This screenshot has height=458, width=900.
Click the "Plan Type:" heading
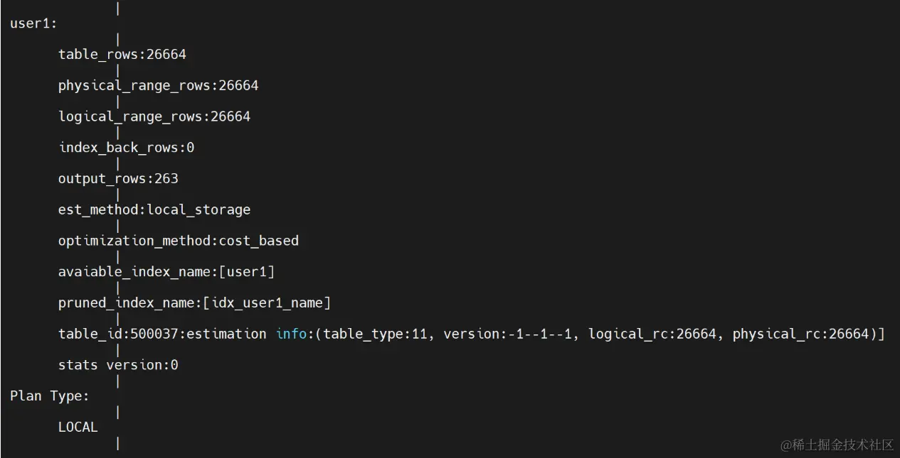point(50,396)
